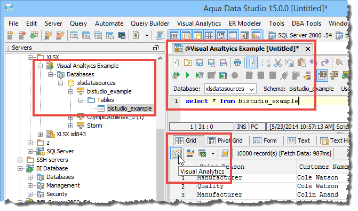Click the export to Excel icon in results toolbar
Viewport: 358px width, 211px height.
click(x=202, y=153)
